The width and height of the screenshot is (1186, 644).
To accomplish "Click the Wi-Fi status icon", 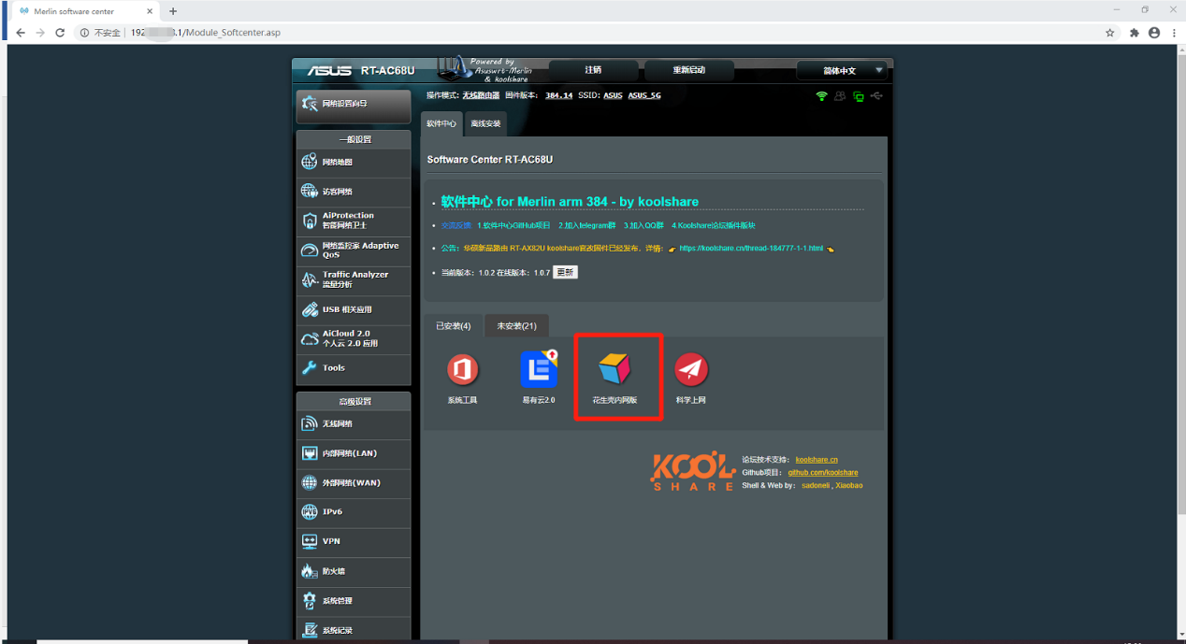I will click(x=822, y=96).
